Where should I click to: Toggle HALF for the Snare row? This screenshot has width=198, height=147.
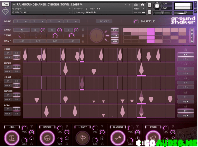(x=8, y=71)
